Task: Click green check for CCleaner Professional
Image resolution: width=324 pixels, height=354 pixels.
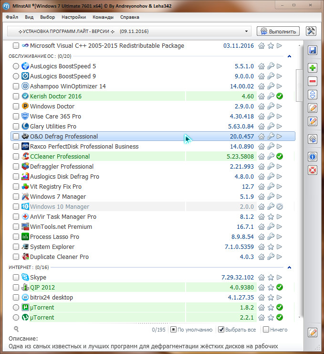Action: (x=280, y=156)
